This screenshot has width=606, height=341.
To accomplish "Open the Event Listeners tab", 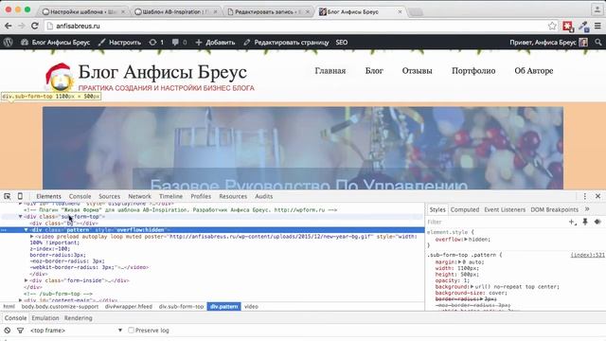I will click(x=505, y=209).
